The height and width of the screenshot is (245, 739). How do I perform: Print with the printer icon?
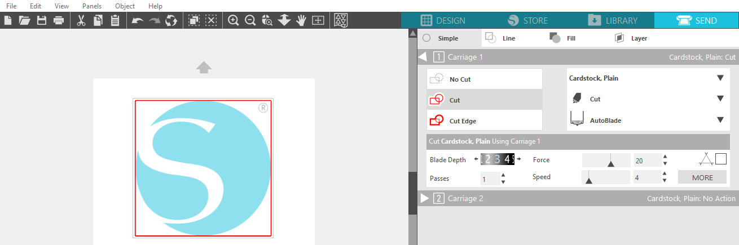[x=59, y=20]
